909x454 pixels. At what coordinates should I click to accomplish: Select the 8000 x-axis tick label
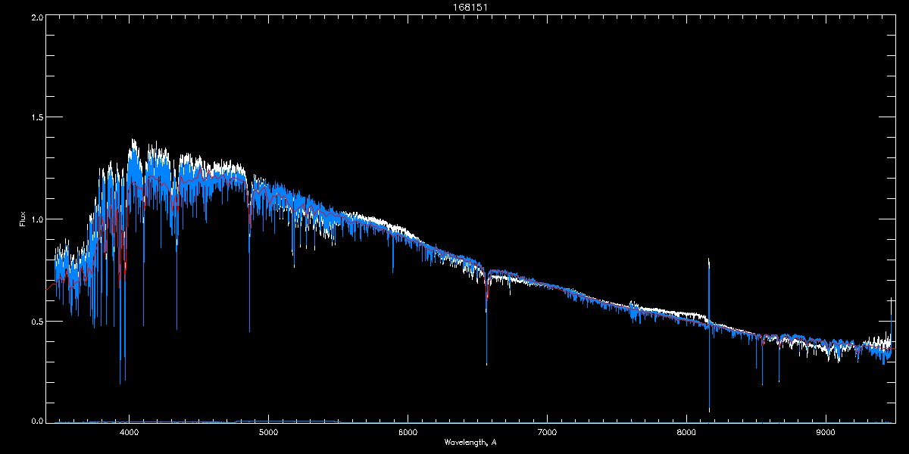686,433
